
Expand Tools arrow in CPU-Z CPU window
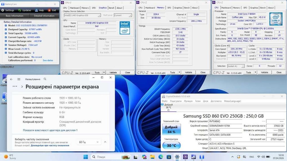coord(255,72)
